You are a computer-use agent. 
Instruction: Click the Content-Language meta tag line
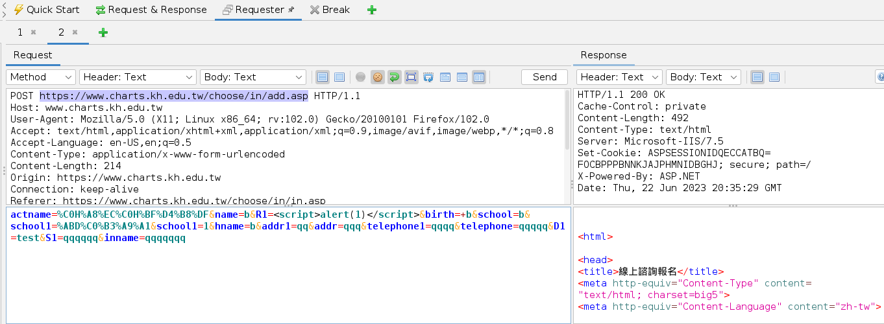point(730,307)
